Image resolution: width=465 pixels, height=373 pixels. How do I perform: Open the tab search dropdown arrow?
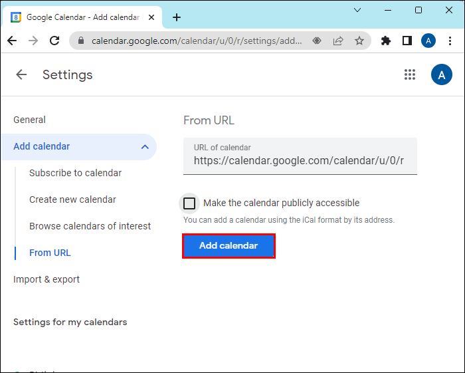(357, 10)
